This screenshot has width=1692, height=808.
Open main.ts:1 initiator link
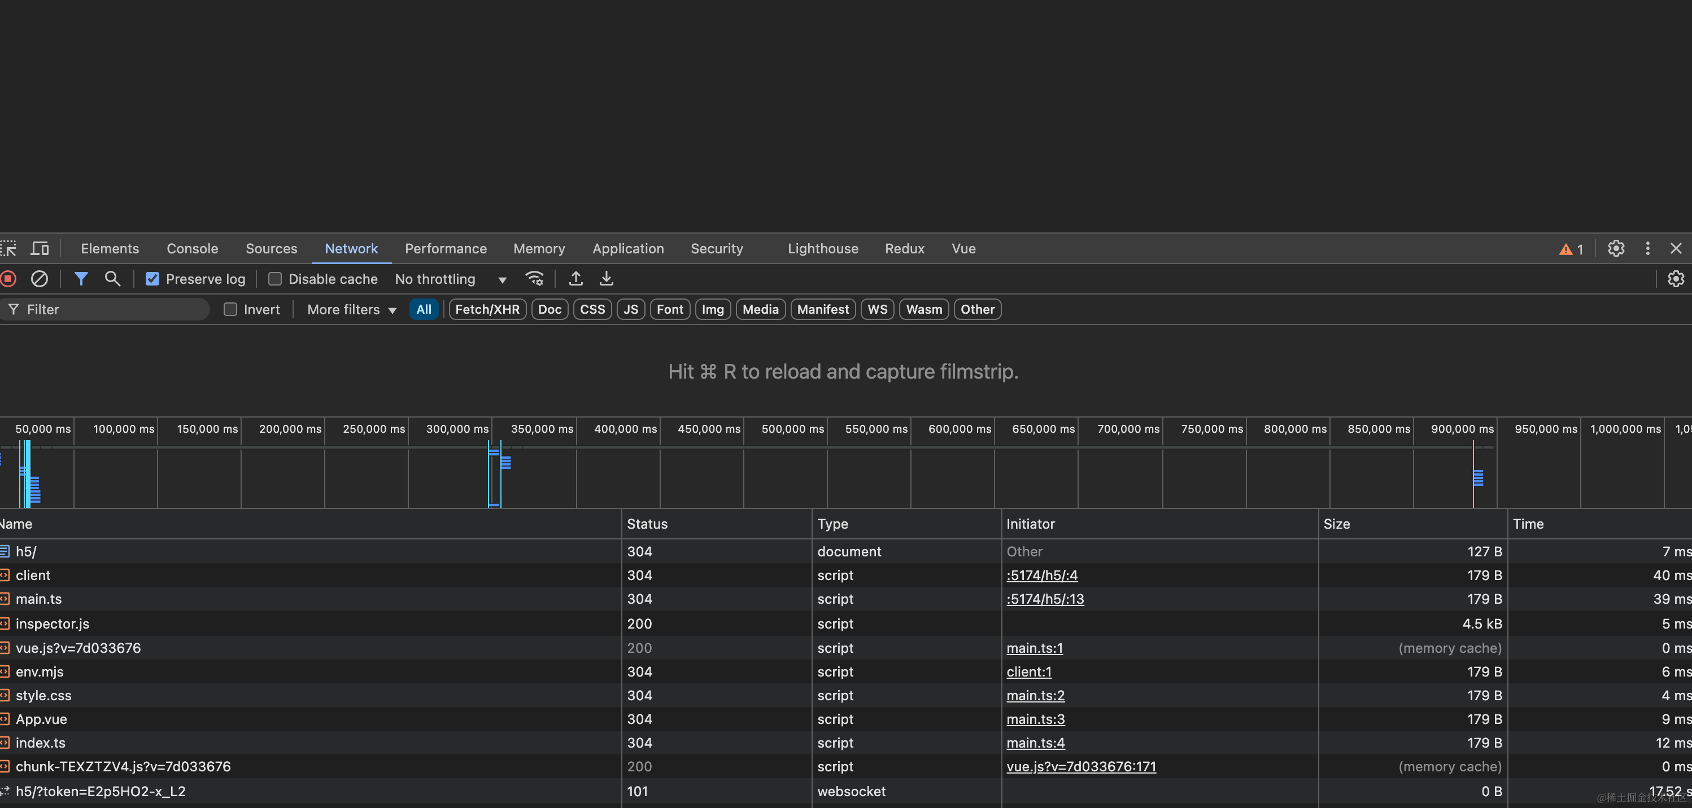[x=1035, y=648]
